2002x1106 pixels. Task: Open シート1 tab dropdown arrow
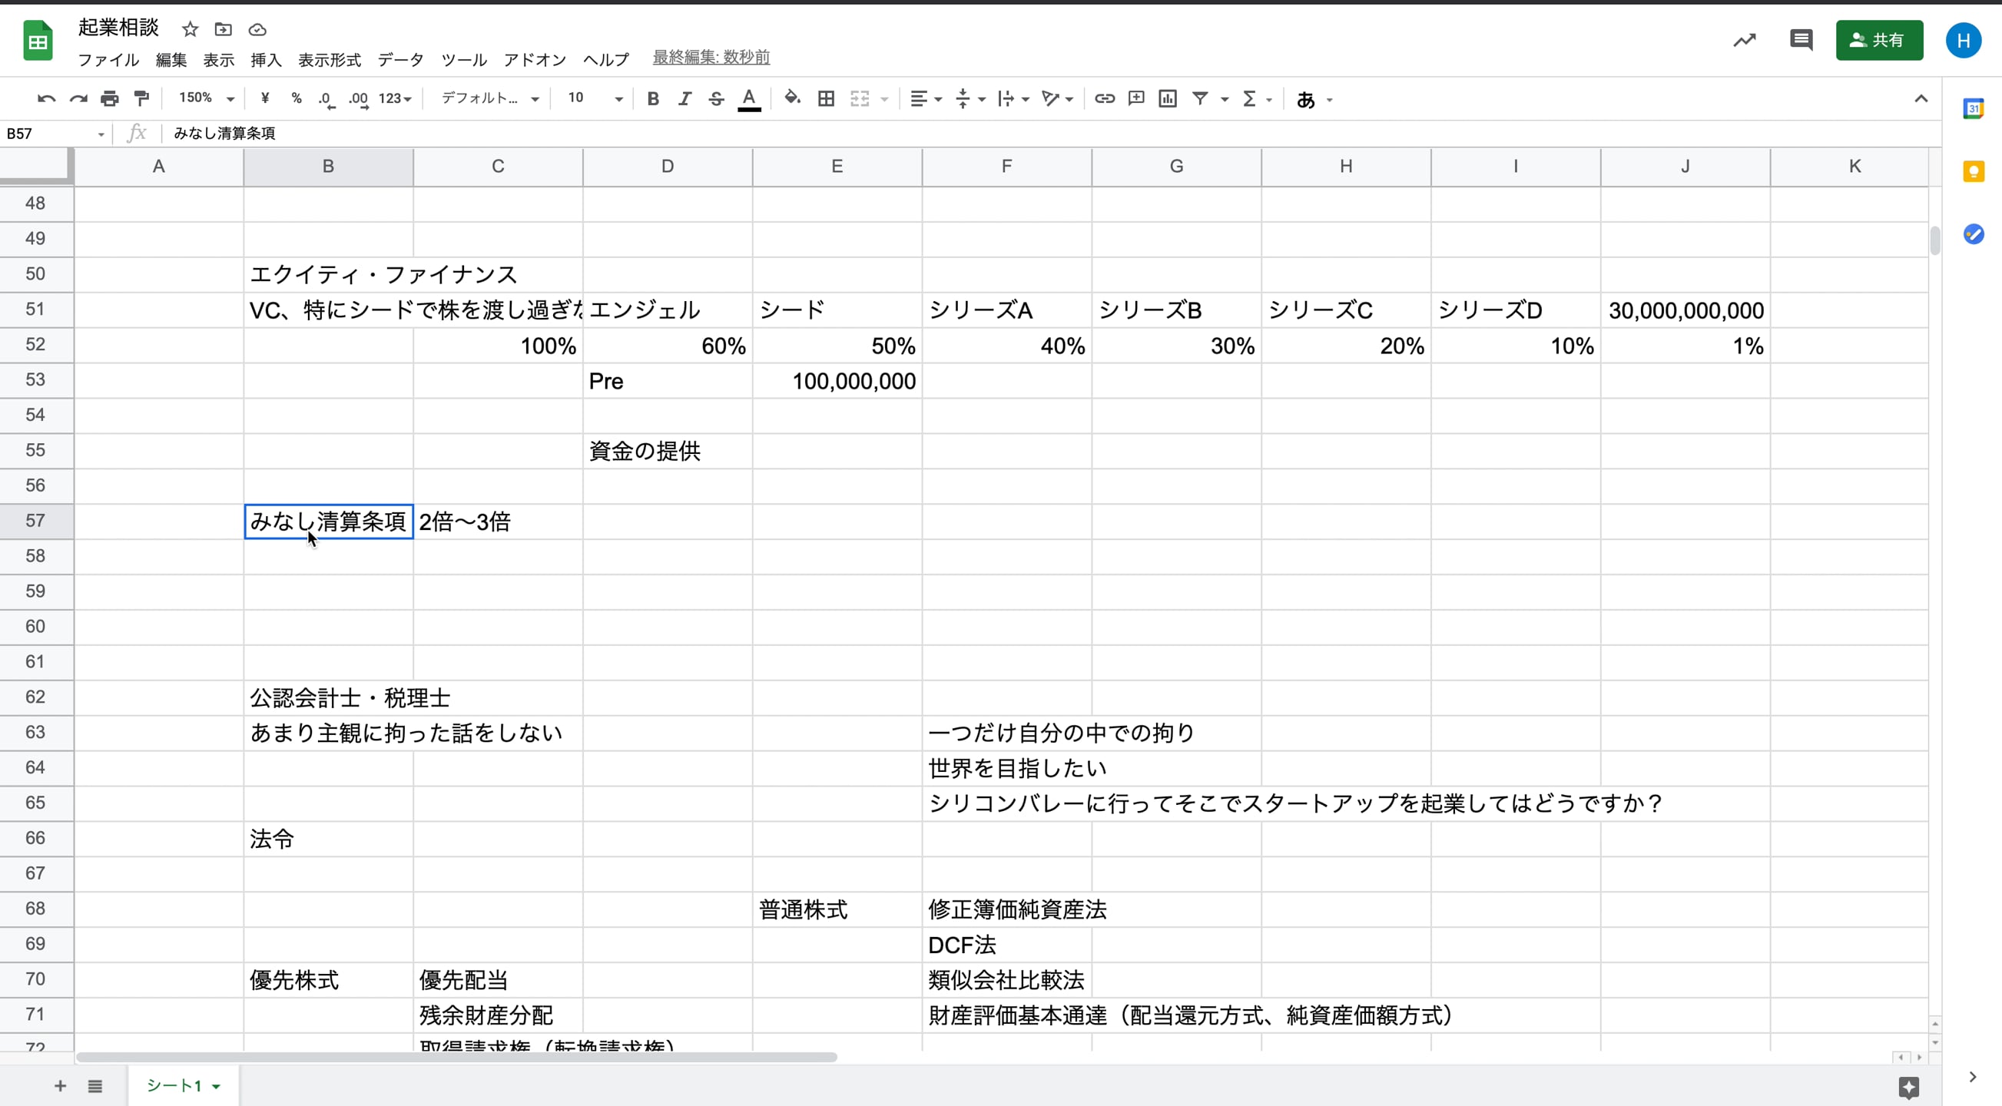[216, 1087]
